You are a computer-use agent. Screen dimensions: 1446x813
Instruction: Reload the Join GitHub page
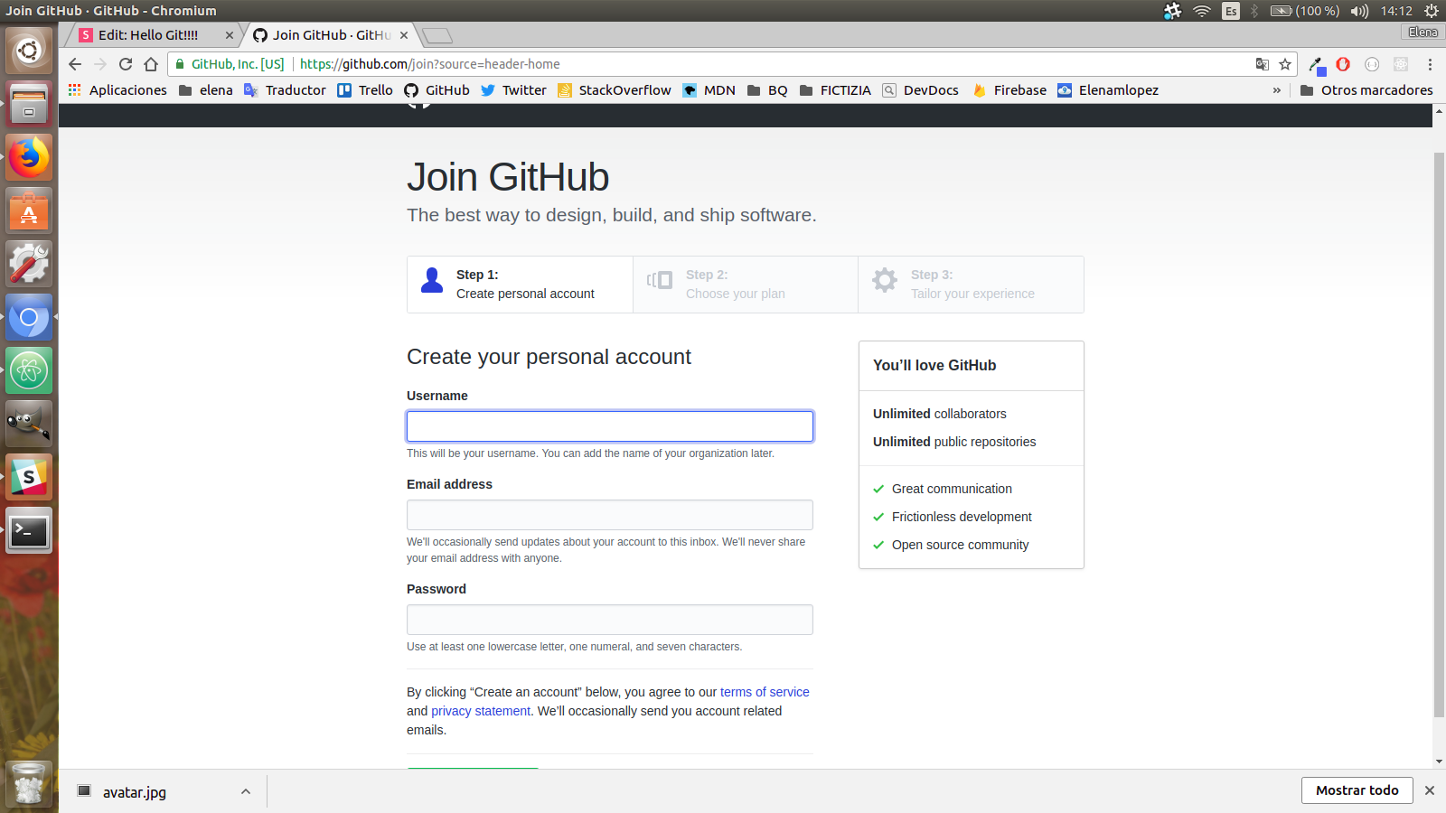click(126, 64)
